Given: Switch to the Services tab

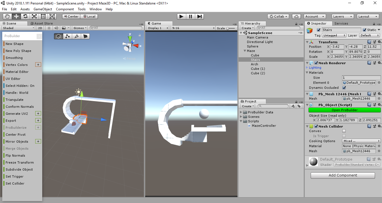Looking at the screenshot, I should point(341,23).
